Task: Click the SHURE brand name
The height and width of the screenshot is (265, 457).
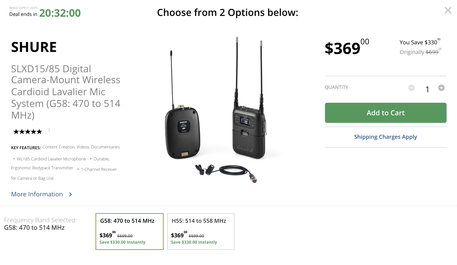Action: point(34,47)
